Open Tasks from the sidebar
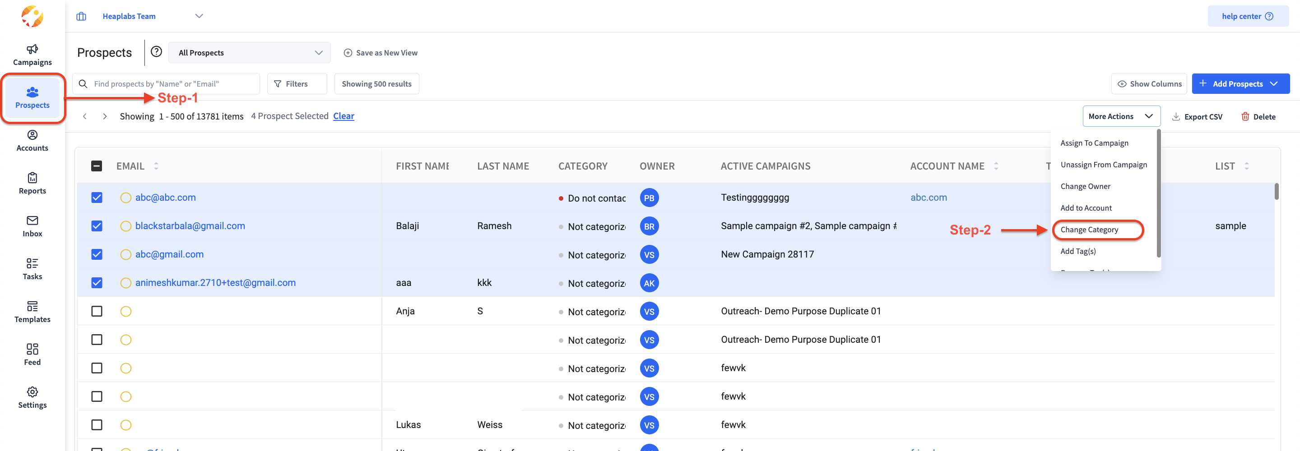This screenshot has width=1300, height=451. [32, 264]
